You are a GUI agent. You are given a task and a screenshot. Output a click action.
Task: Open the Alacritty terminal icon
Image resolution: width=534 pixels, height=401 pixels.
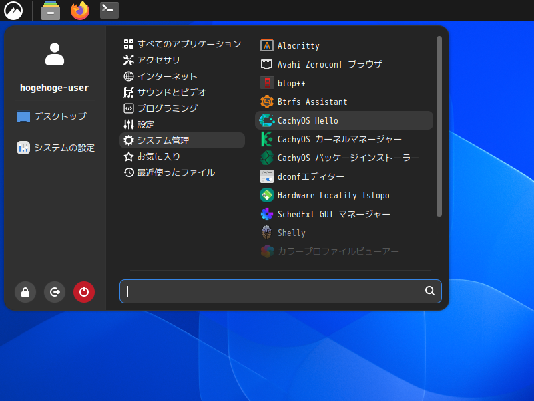(x=266, y=45)
